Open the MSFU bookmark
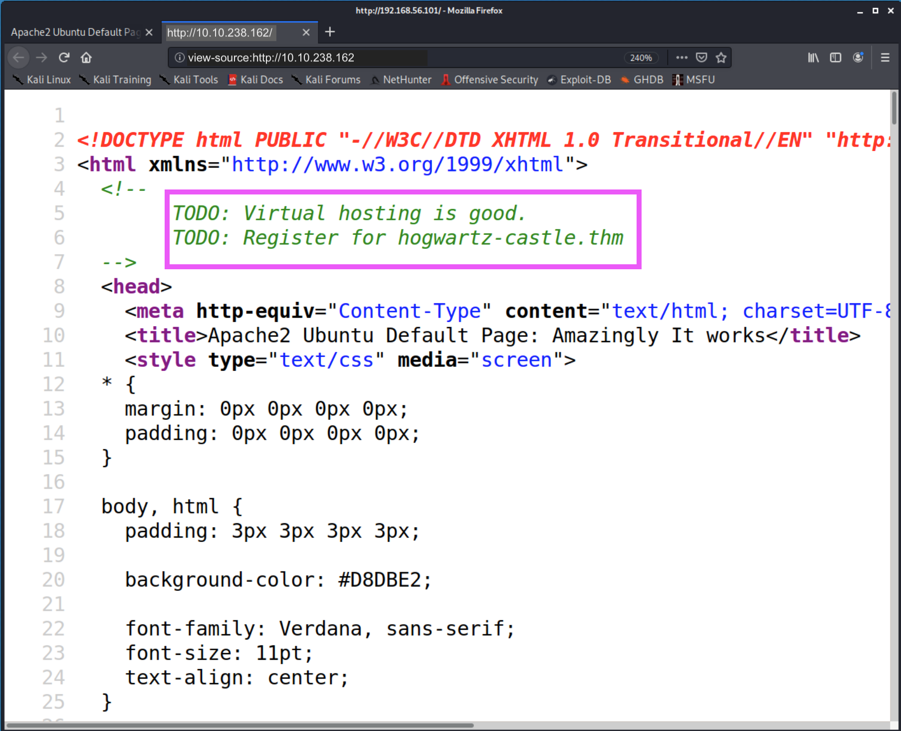The width and height of the screenshot is (901, 731). point(693,80)
